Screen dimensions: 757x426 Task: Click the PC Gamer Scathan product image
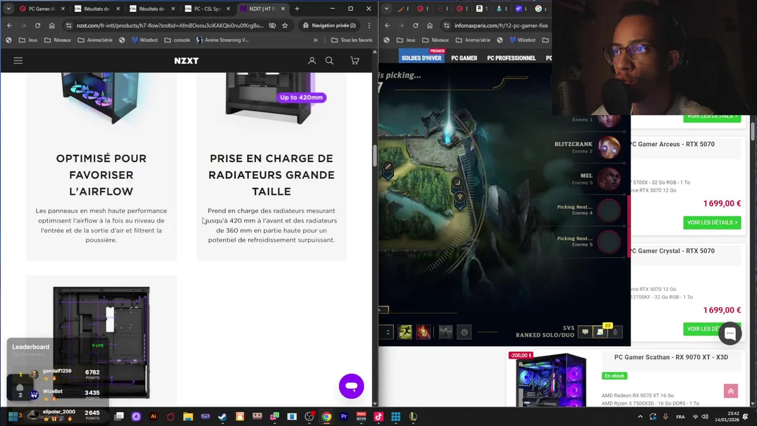point(551,380)
